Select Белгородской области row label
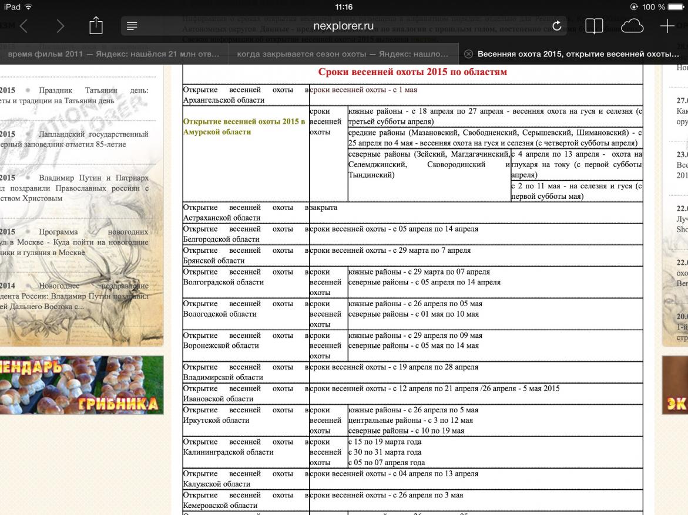The image size is (688, 515). (246, 234)
